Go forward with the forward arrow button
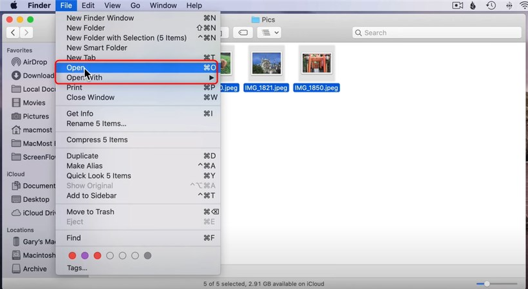Screen dimensions: 528x289 pos(27,32)
